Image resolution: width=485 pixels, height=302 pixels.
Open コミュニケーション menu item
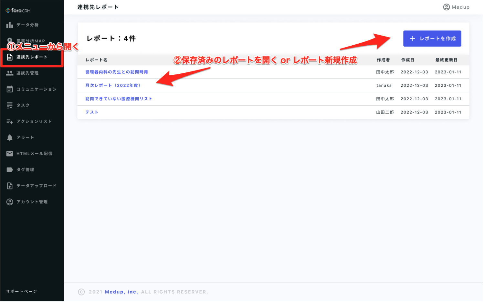[32, 89]
